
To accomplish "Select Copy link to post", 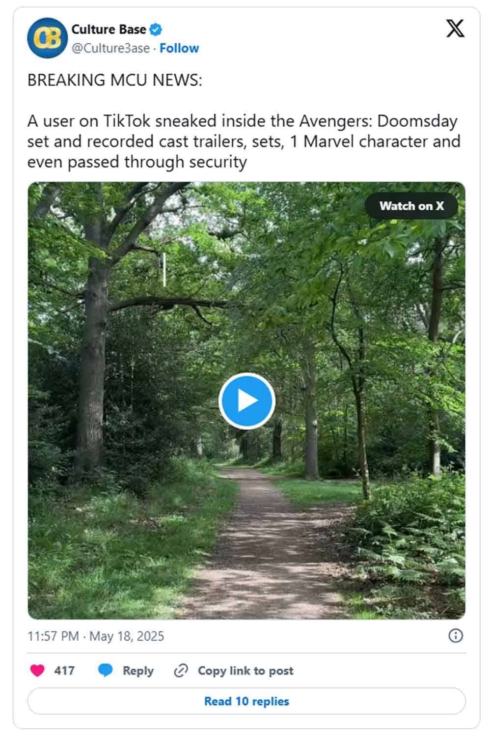I will coord(245,671).
